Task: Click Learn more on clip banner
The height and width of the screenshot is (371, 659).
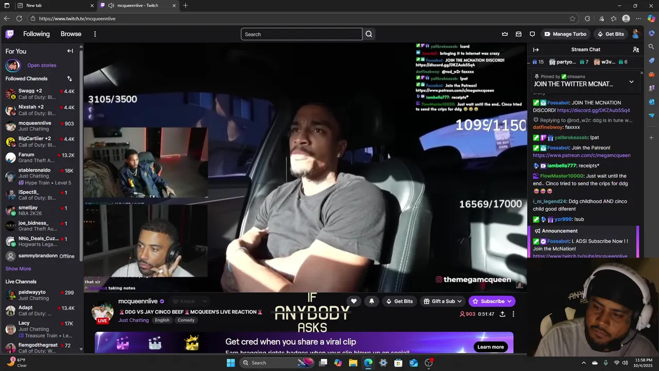Action: pos(491,347)
